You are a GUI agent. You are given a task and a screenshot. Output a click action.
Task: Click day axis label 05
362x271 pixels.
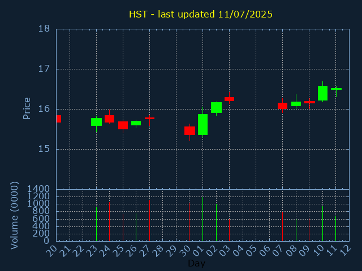pyautogui.click(x=251, y=251)
